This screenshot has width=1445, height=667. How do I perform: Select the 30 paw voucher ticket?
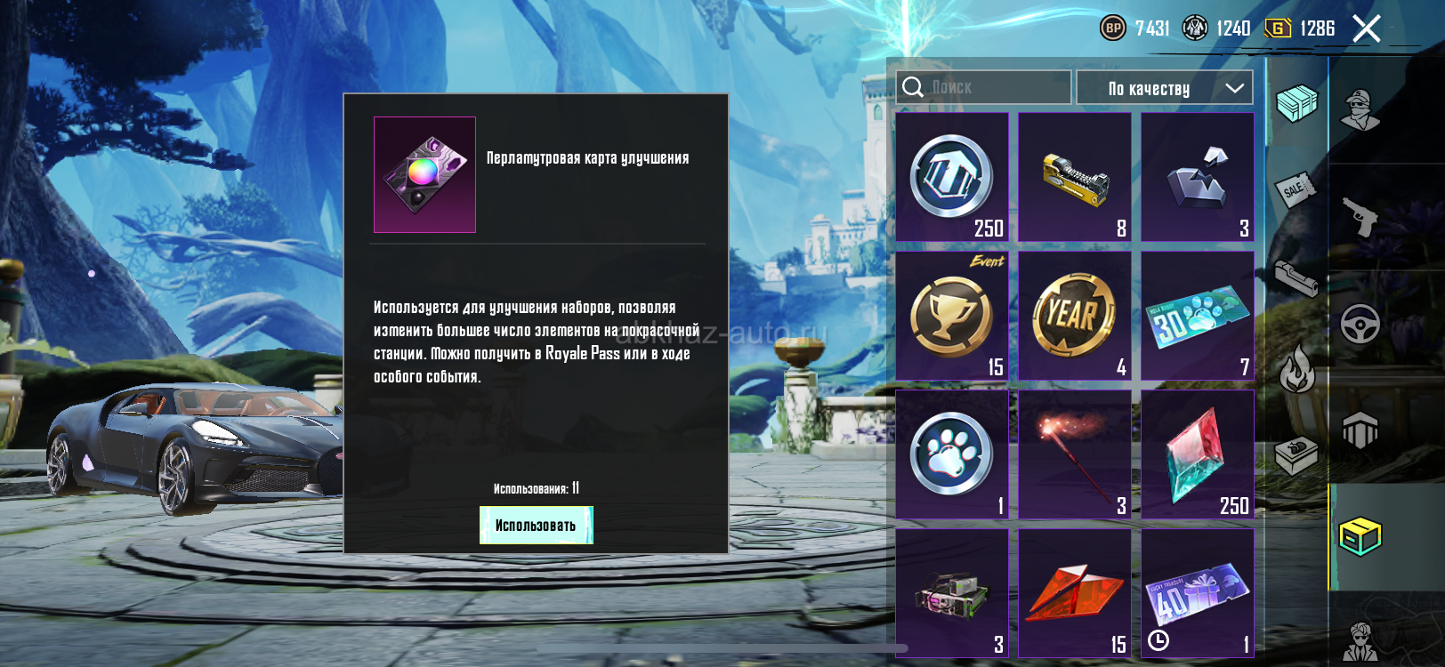pos(1198,316)
